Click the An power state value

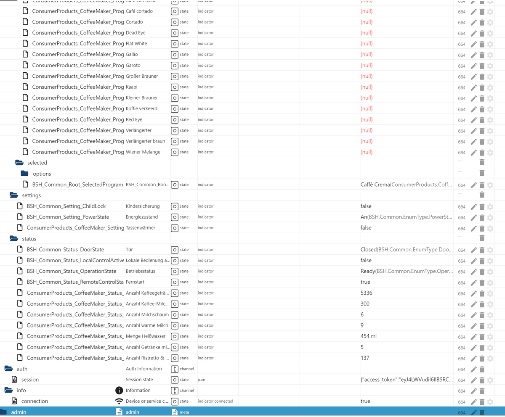coord(407,217)
